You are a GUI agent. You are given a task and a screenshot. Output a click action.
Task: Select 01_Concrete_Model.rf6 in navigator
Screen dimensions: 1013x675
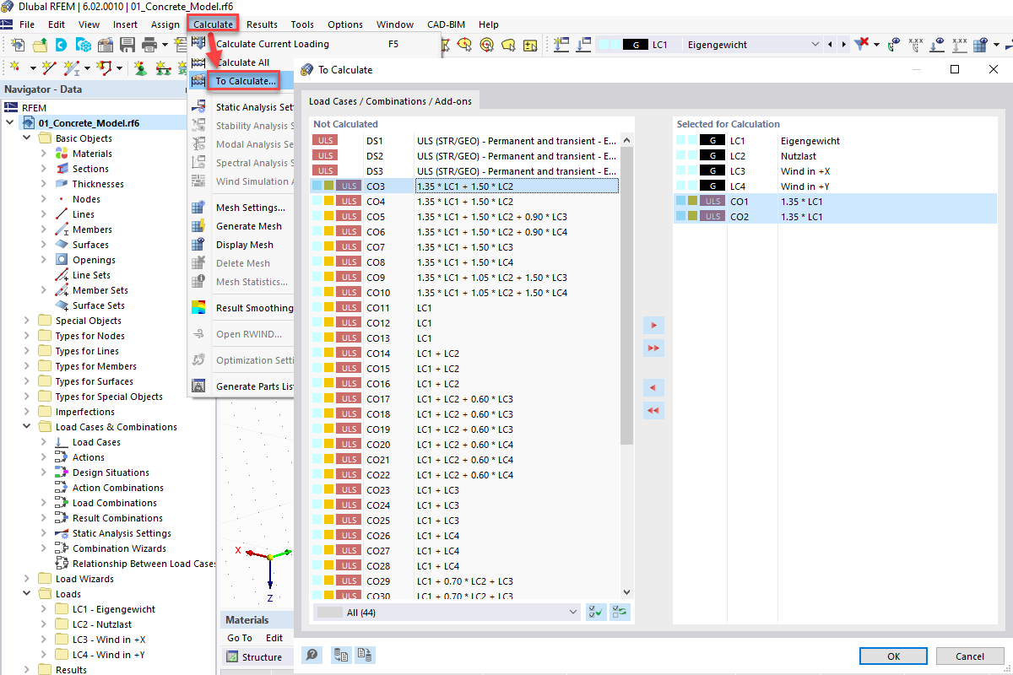89,123
